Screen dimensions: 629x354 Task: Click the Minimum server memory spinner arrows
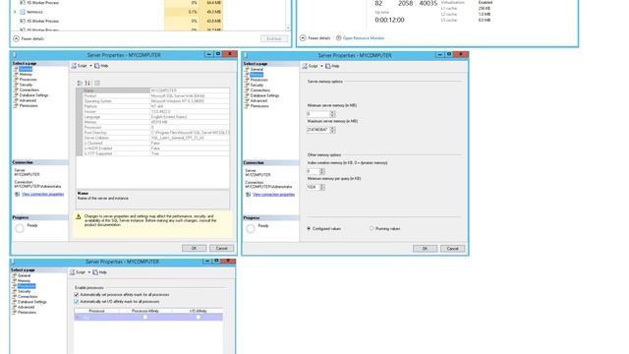[332, 114]
